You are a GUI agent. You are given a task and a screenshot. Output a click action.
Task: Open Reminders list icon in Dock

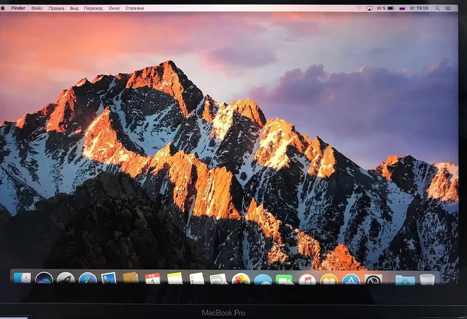tap(197, 278)
